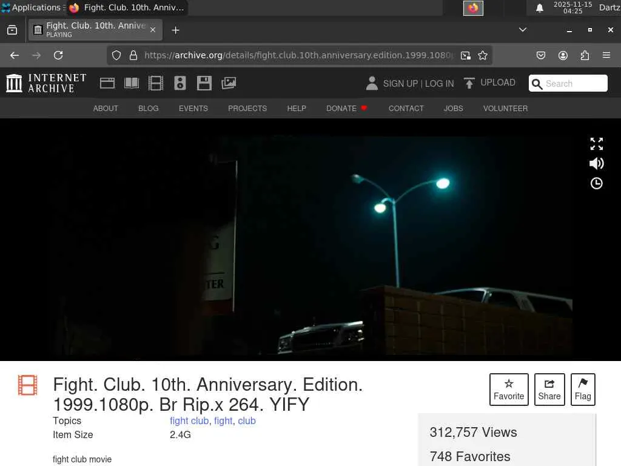Open the 'fight' topic link

tap(223, 421)
